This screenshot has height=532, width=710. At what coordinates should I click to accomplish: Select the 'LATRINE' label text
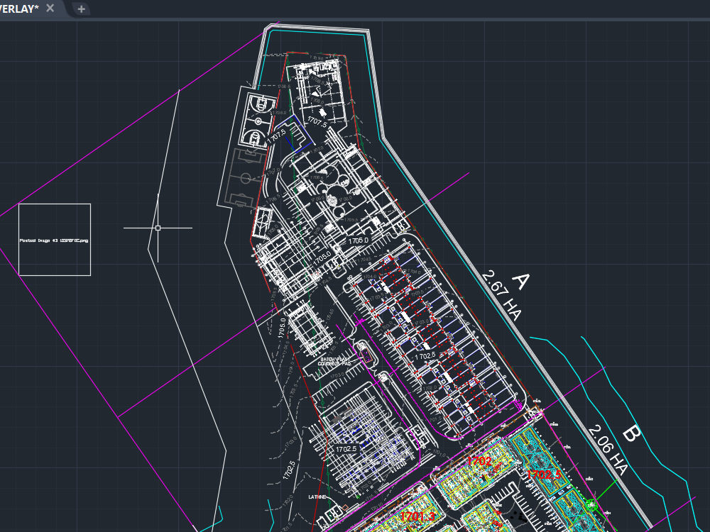tap(317, 497)
